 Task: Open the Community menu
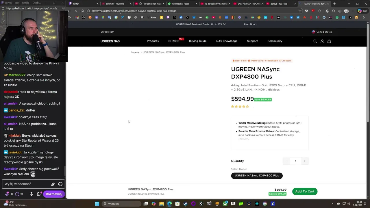click(x=275, y=41)
